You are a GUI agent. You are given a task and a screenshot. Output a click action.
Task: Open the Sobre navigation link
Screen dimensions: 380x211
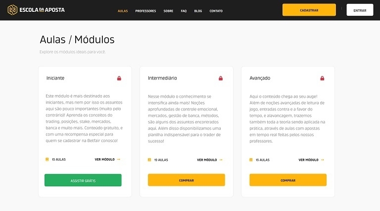[168, 11]
